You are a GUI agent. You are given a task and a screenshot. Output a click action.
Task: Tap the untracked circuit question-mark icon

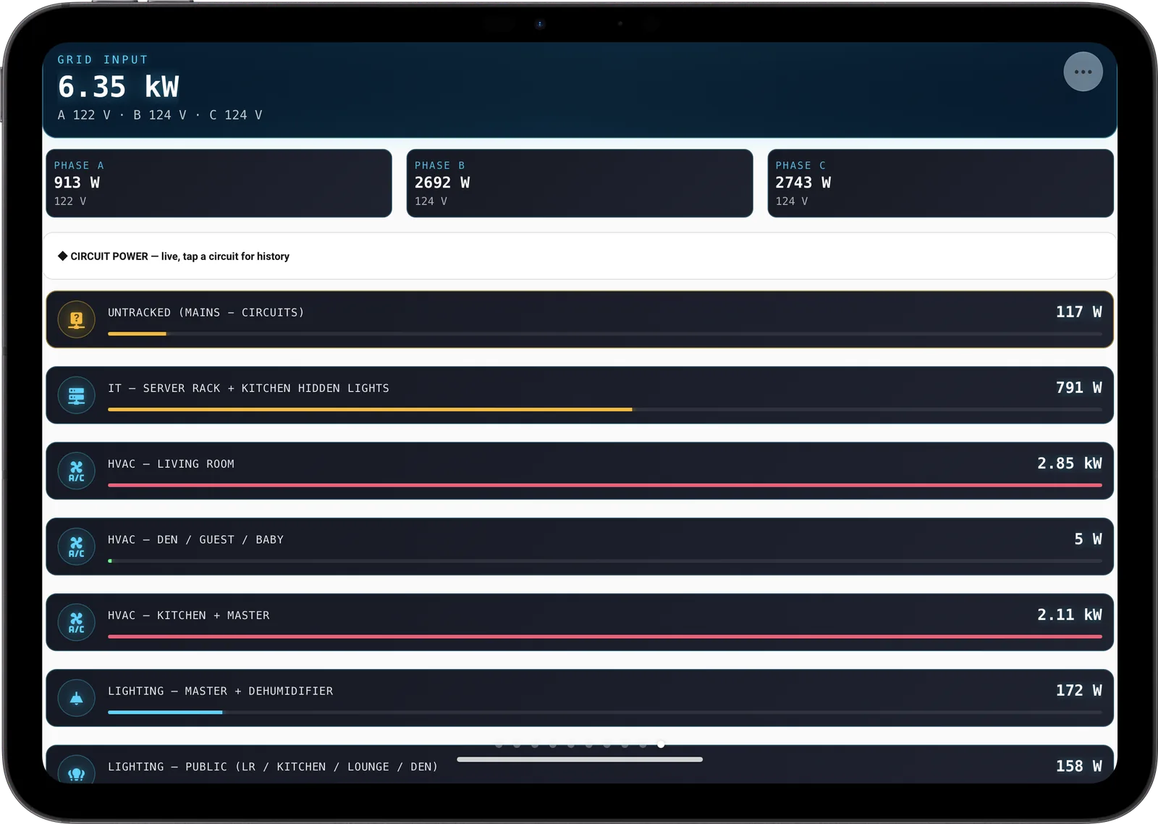click(76, 319)
